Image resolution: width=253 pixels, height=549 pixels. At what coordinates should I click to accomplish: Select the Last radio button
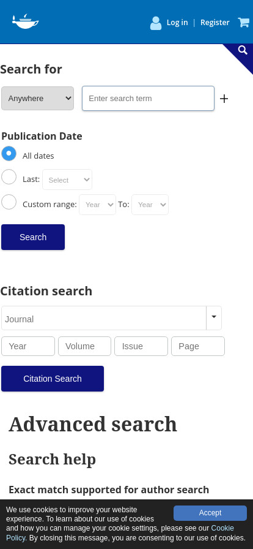[9, 177]
